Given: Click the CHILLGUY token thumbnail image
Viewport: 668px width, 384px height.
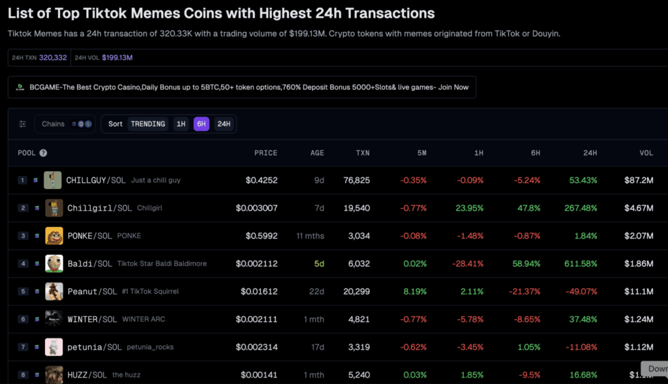Looking at the screenshot, I should [53, 180].
